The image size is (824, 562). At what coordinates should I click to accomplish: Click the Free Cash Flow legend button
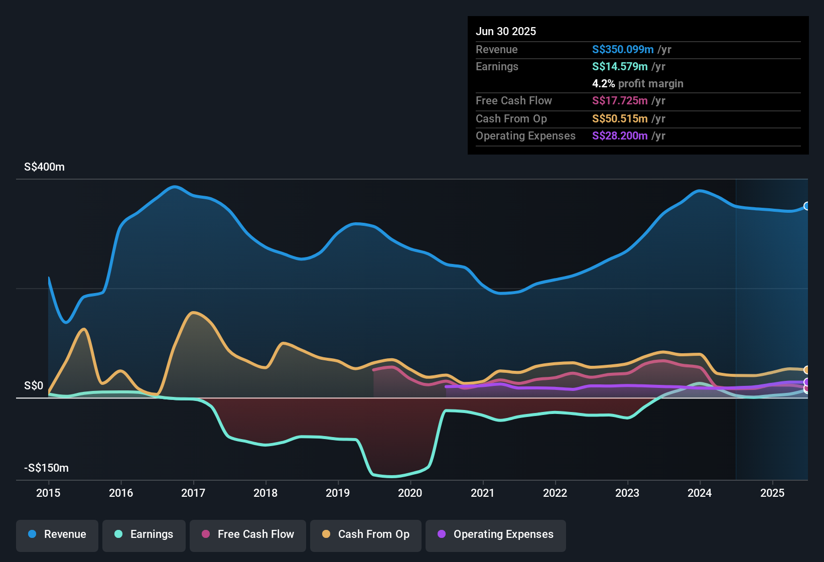[247, 534]
